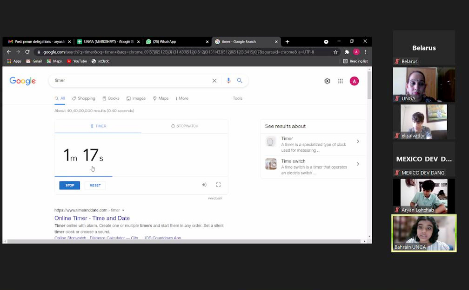Open the Chrome profile avatar in the toolbar

pos(356,52)
